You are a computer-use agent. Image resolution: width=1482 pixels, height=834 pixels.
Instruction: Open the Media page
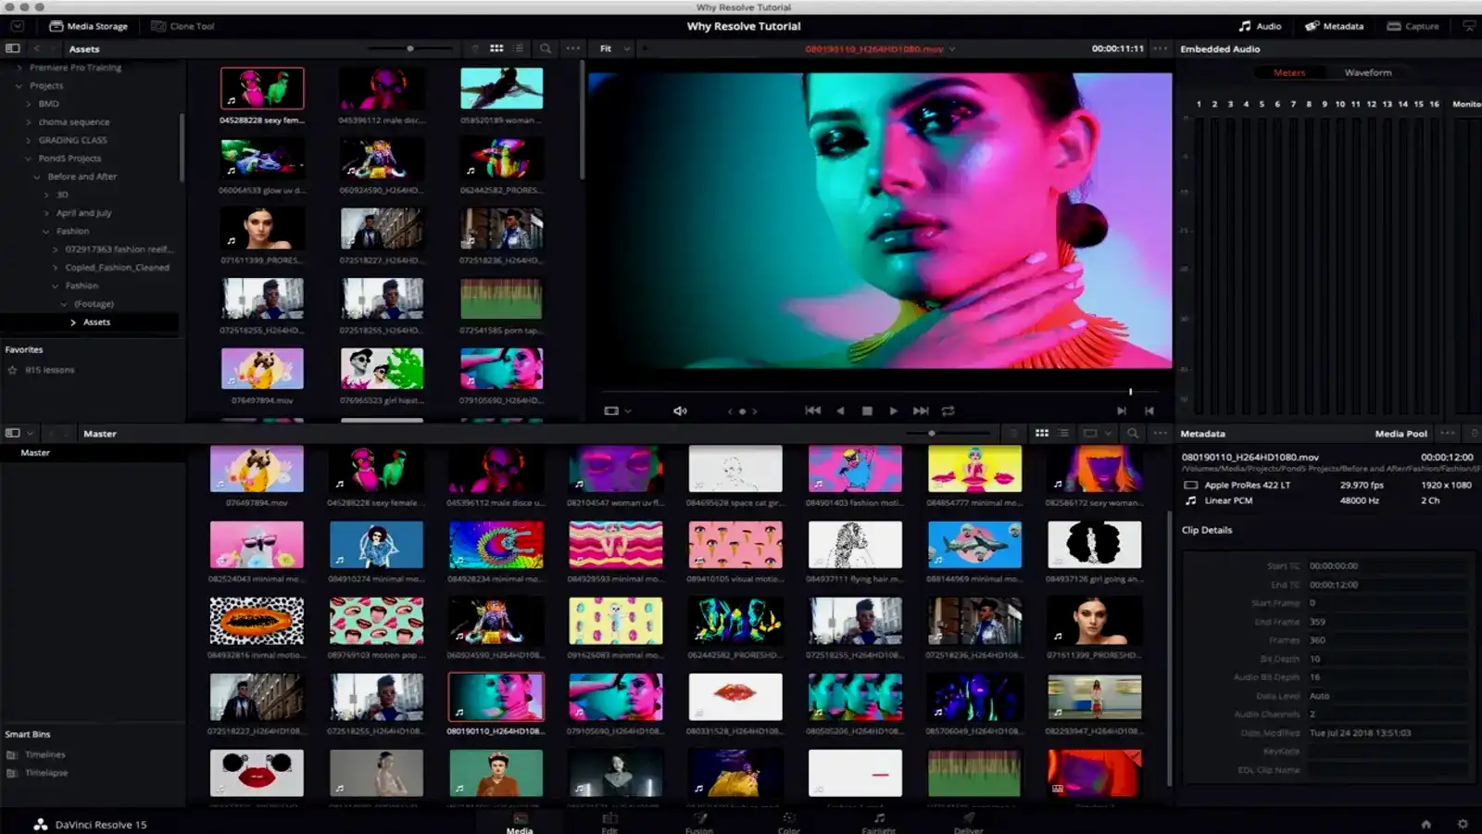(x=520, y=823)
